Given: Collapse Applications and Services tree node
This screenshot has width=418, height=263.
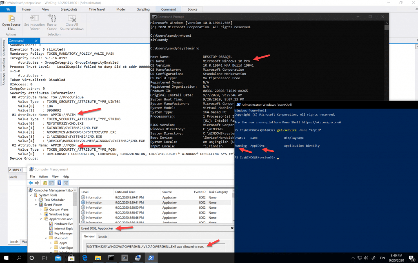Looking at the screenshot, I should [x=41, y=219].
